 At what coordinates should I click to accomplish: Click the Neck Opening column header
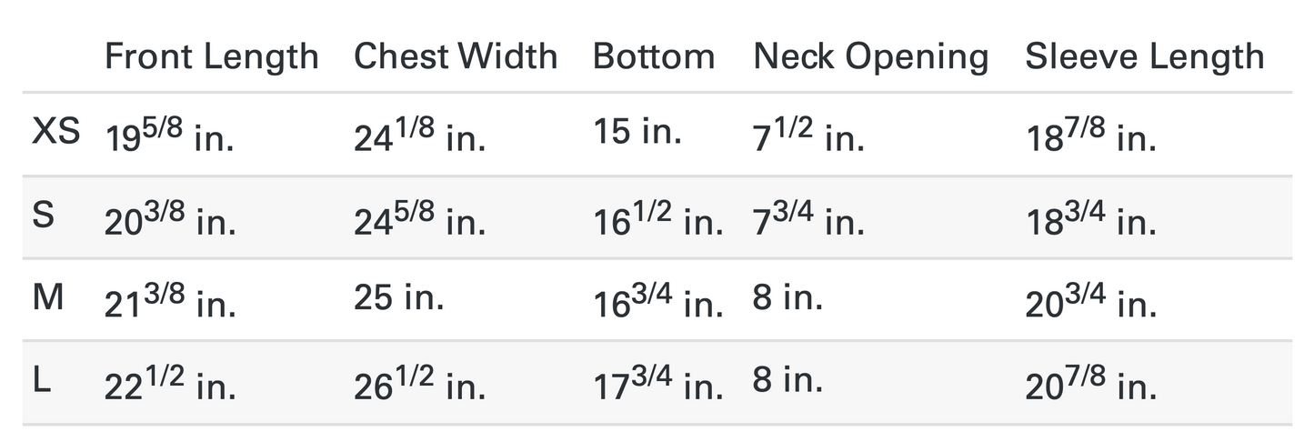coord(870,57)
